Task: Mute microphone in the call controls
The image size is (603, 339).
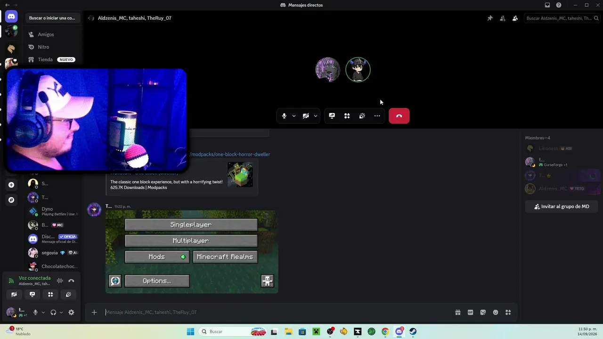Action: coord(284,116)
